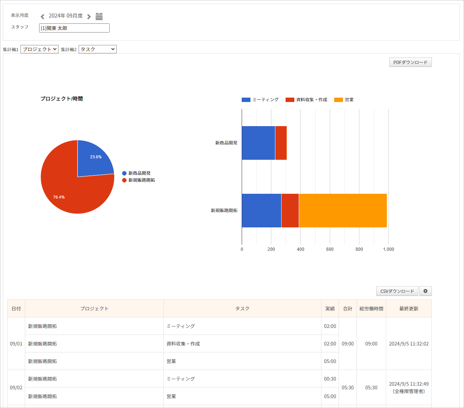The image size is (464, 408).
Task: Advance to next month with right chevron
Action: pyautogui.click(x=89, y=16)
